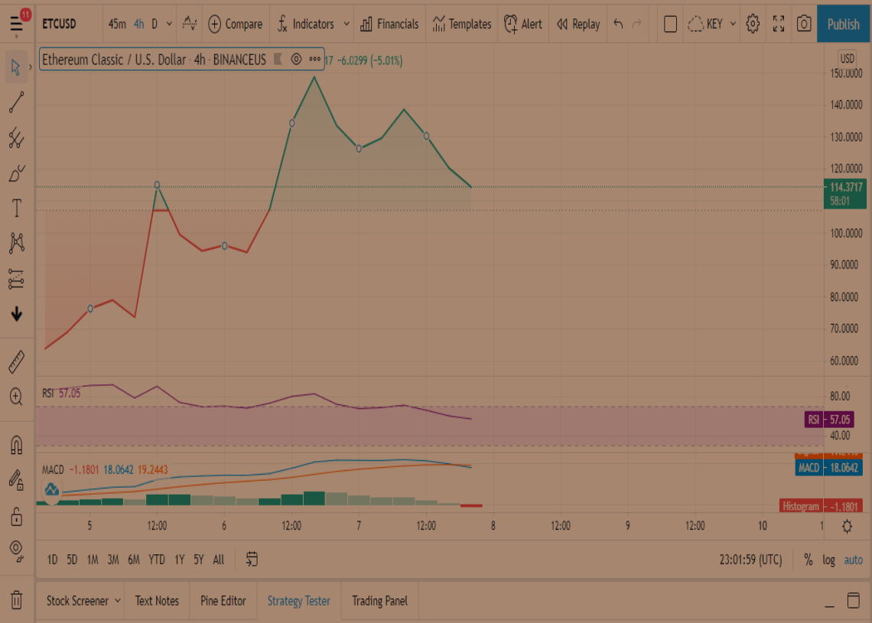Toggle magnet mode snapping
This screenshot has width=872, height=623.
(x=17, y=444)
